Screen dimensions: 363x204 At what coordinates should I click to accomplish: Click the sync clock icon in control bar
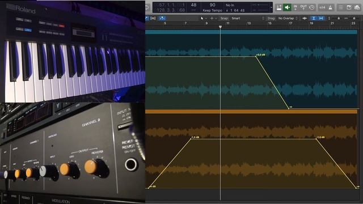(312, 7)
